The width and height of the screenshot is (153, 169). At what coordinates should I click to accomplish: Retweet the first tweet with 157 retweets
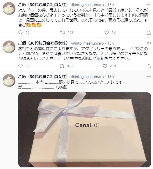coord(63,32)
